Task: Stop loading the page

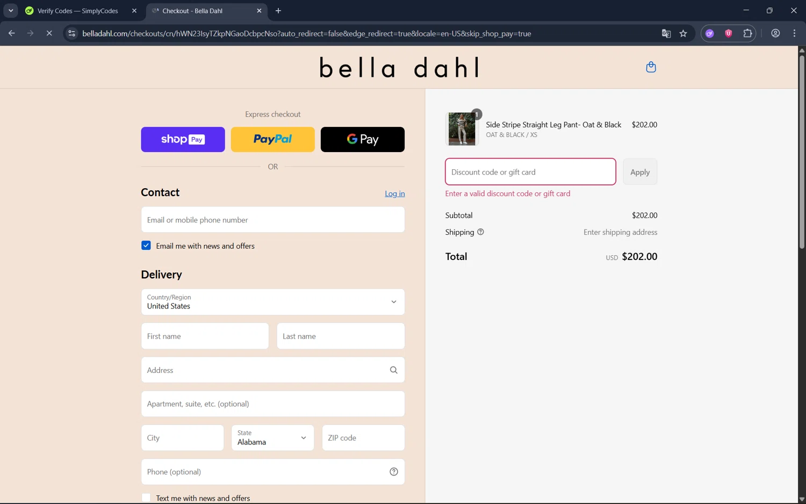Action: tap(49, 33)
